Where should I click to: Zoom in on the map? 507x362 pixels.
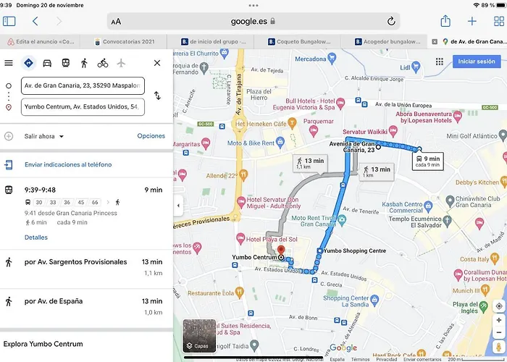(499, 320)
